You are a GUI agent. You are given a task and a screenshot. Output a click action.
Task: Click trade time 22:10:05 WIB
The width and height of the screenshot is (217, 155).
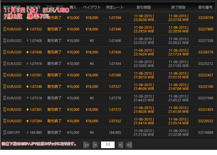(144, 66)
